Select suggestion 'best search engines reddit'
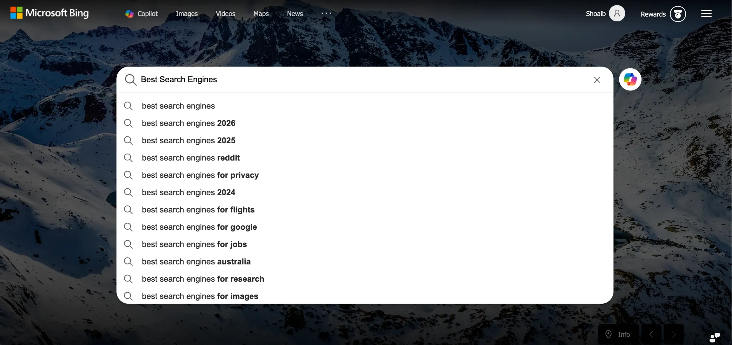Viewport: 732px width, 345px height. 191,158
